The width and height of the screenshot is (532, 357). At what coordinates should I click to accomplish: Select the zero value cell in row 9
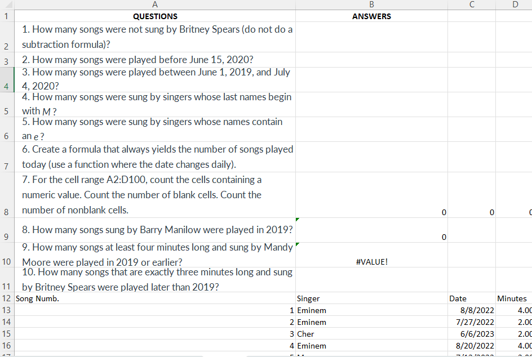371,230
